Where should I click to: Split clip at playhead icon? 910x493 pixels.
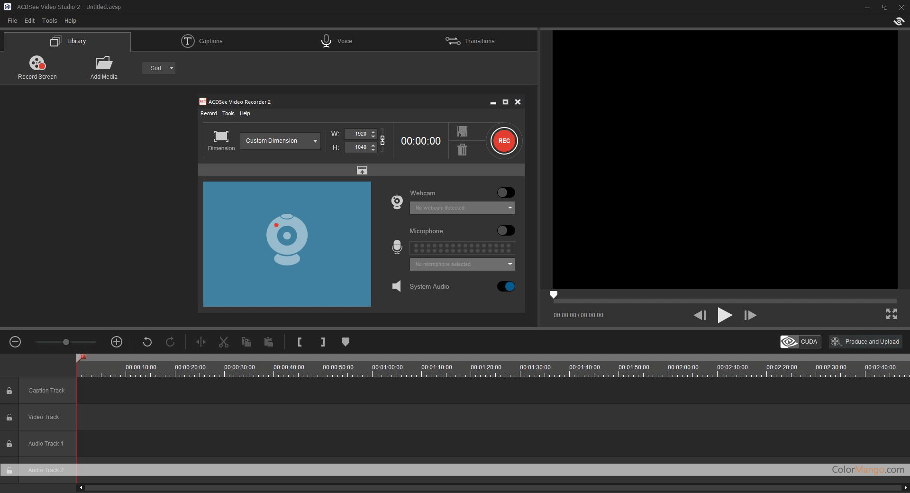click(201, 342)
